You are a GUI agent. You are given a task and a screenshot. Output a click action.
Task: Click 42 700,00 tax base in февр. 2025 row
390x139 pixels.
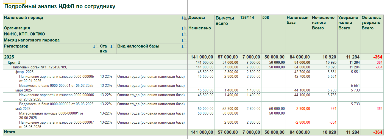coord(302,72)
